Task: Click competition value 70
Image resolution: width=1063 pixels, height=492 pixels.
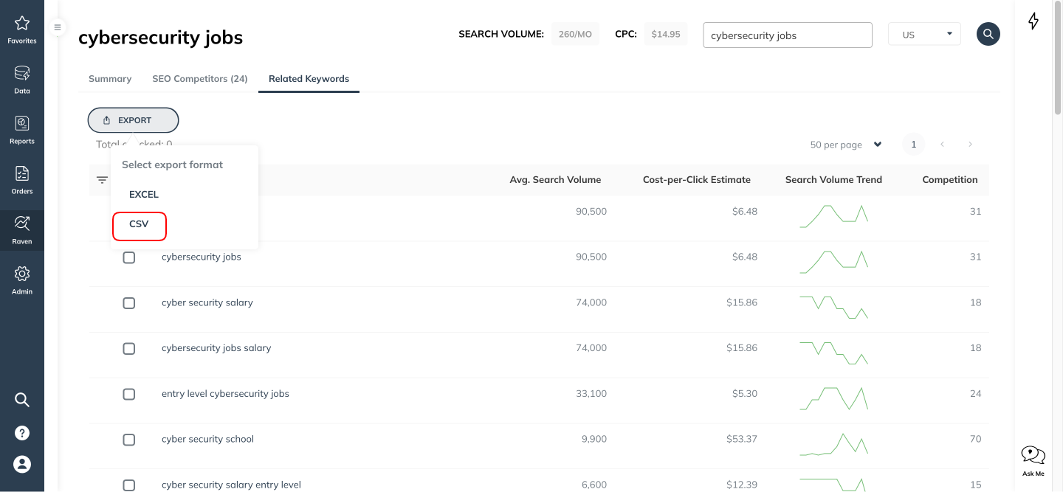Action: (x=976, y=439)
